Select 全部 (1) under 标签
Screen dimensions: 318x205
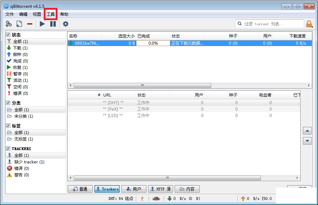click(x=36, y=133)
